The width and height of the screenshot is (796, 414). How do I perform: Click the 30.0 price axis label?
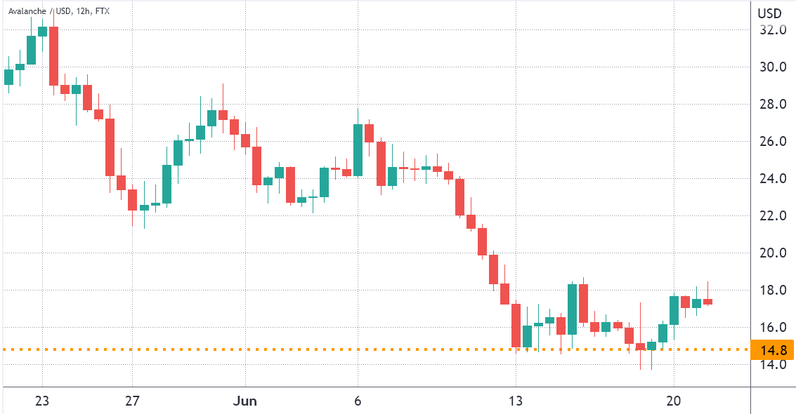tap(773, 67)
